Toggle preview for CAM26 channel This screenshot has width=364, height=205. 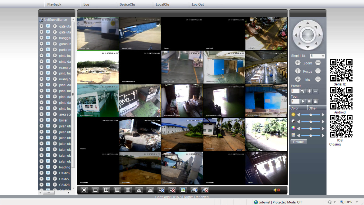(x=48, y=173)
